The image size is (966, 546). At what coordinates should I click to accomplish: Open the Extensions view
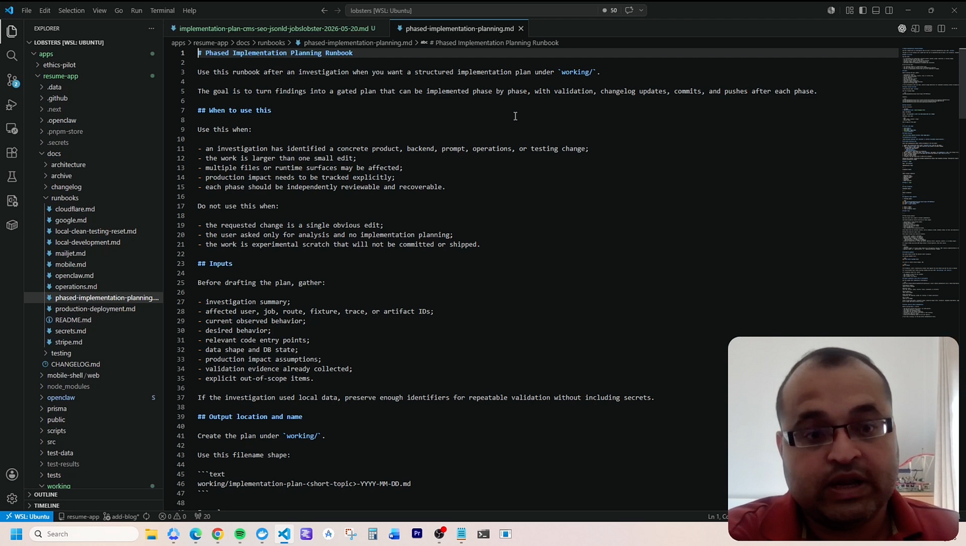[12, 153]
